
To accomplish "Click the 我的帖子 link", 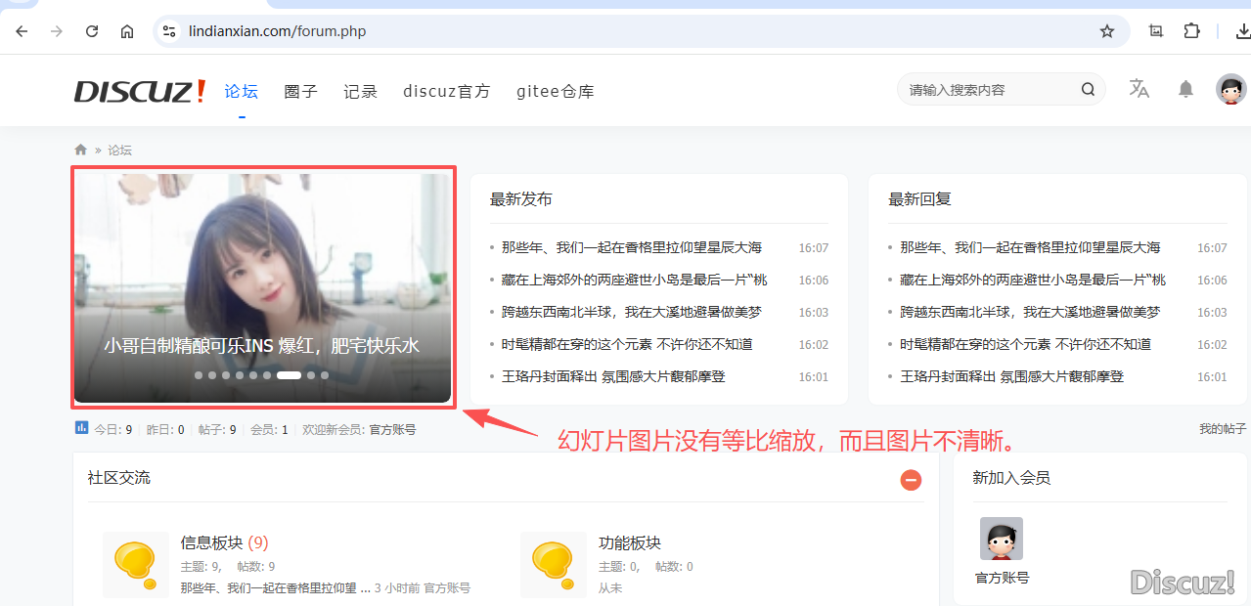I will (1223, 429).
